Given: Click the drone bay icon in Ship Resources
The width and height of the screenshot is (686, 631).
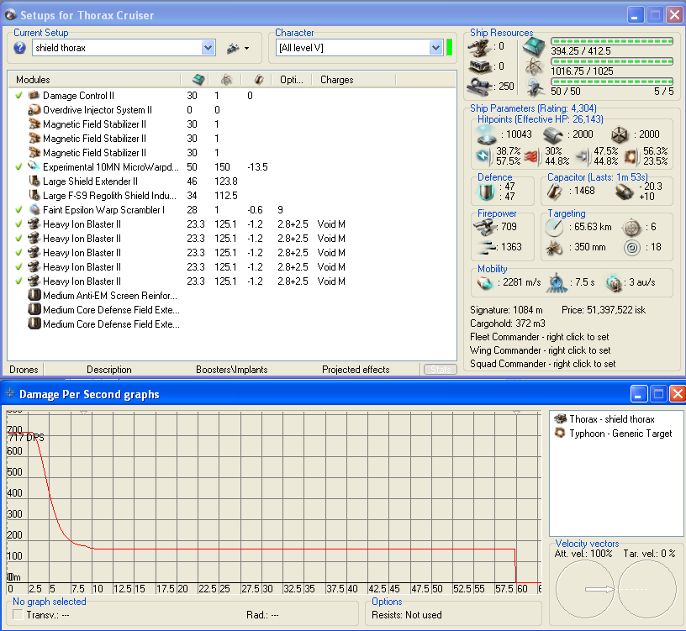Looking at the screenshot, I should 535,87.
